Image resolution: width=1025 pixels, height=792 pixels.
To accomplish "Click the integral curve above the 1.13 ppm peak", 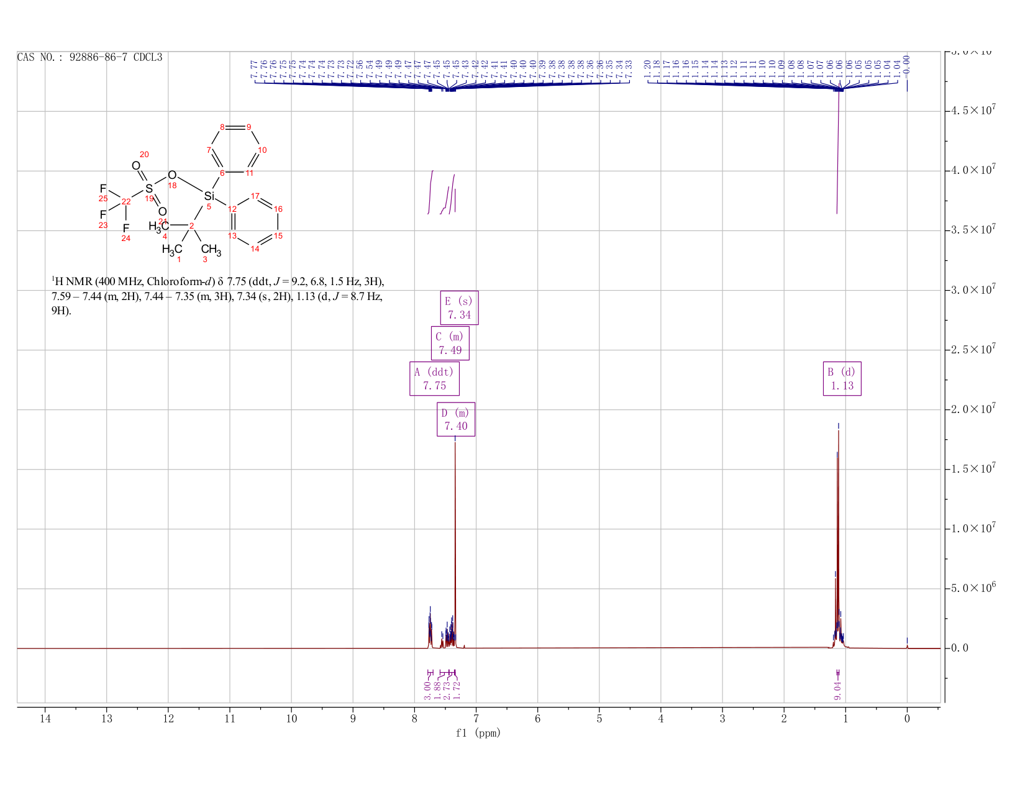I will (x=838, y=149).
